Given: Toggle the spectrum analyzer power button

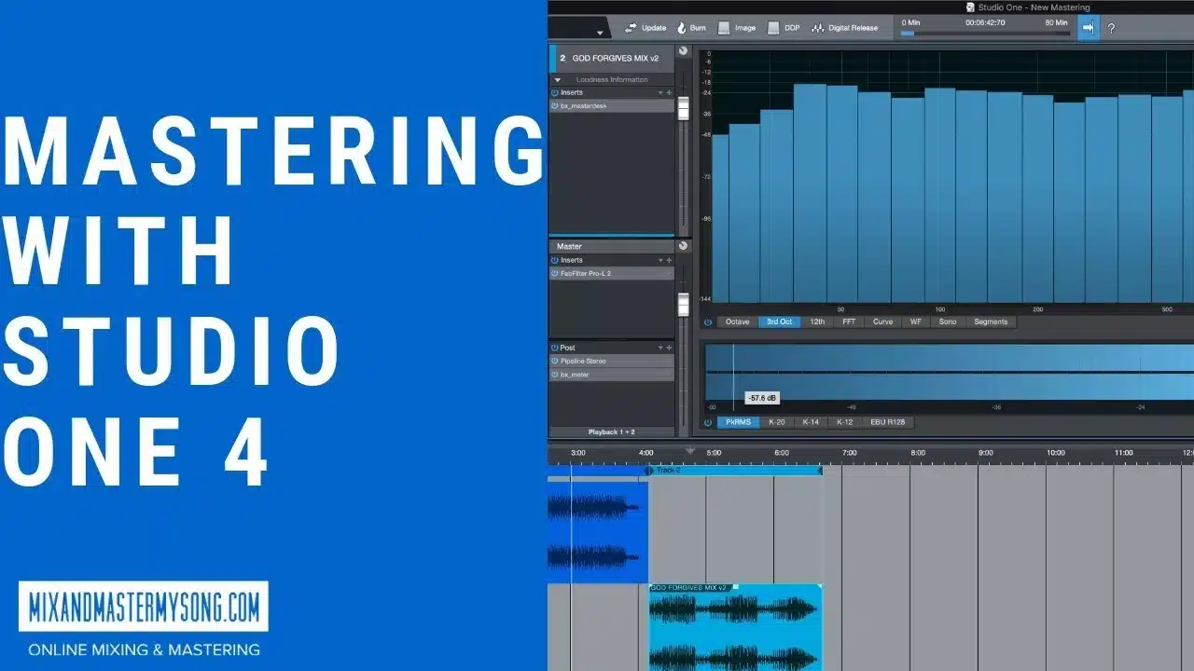Looking at the screenshot, I should pos(708,322).
